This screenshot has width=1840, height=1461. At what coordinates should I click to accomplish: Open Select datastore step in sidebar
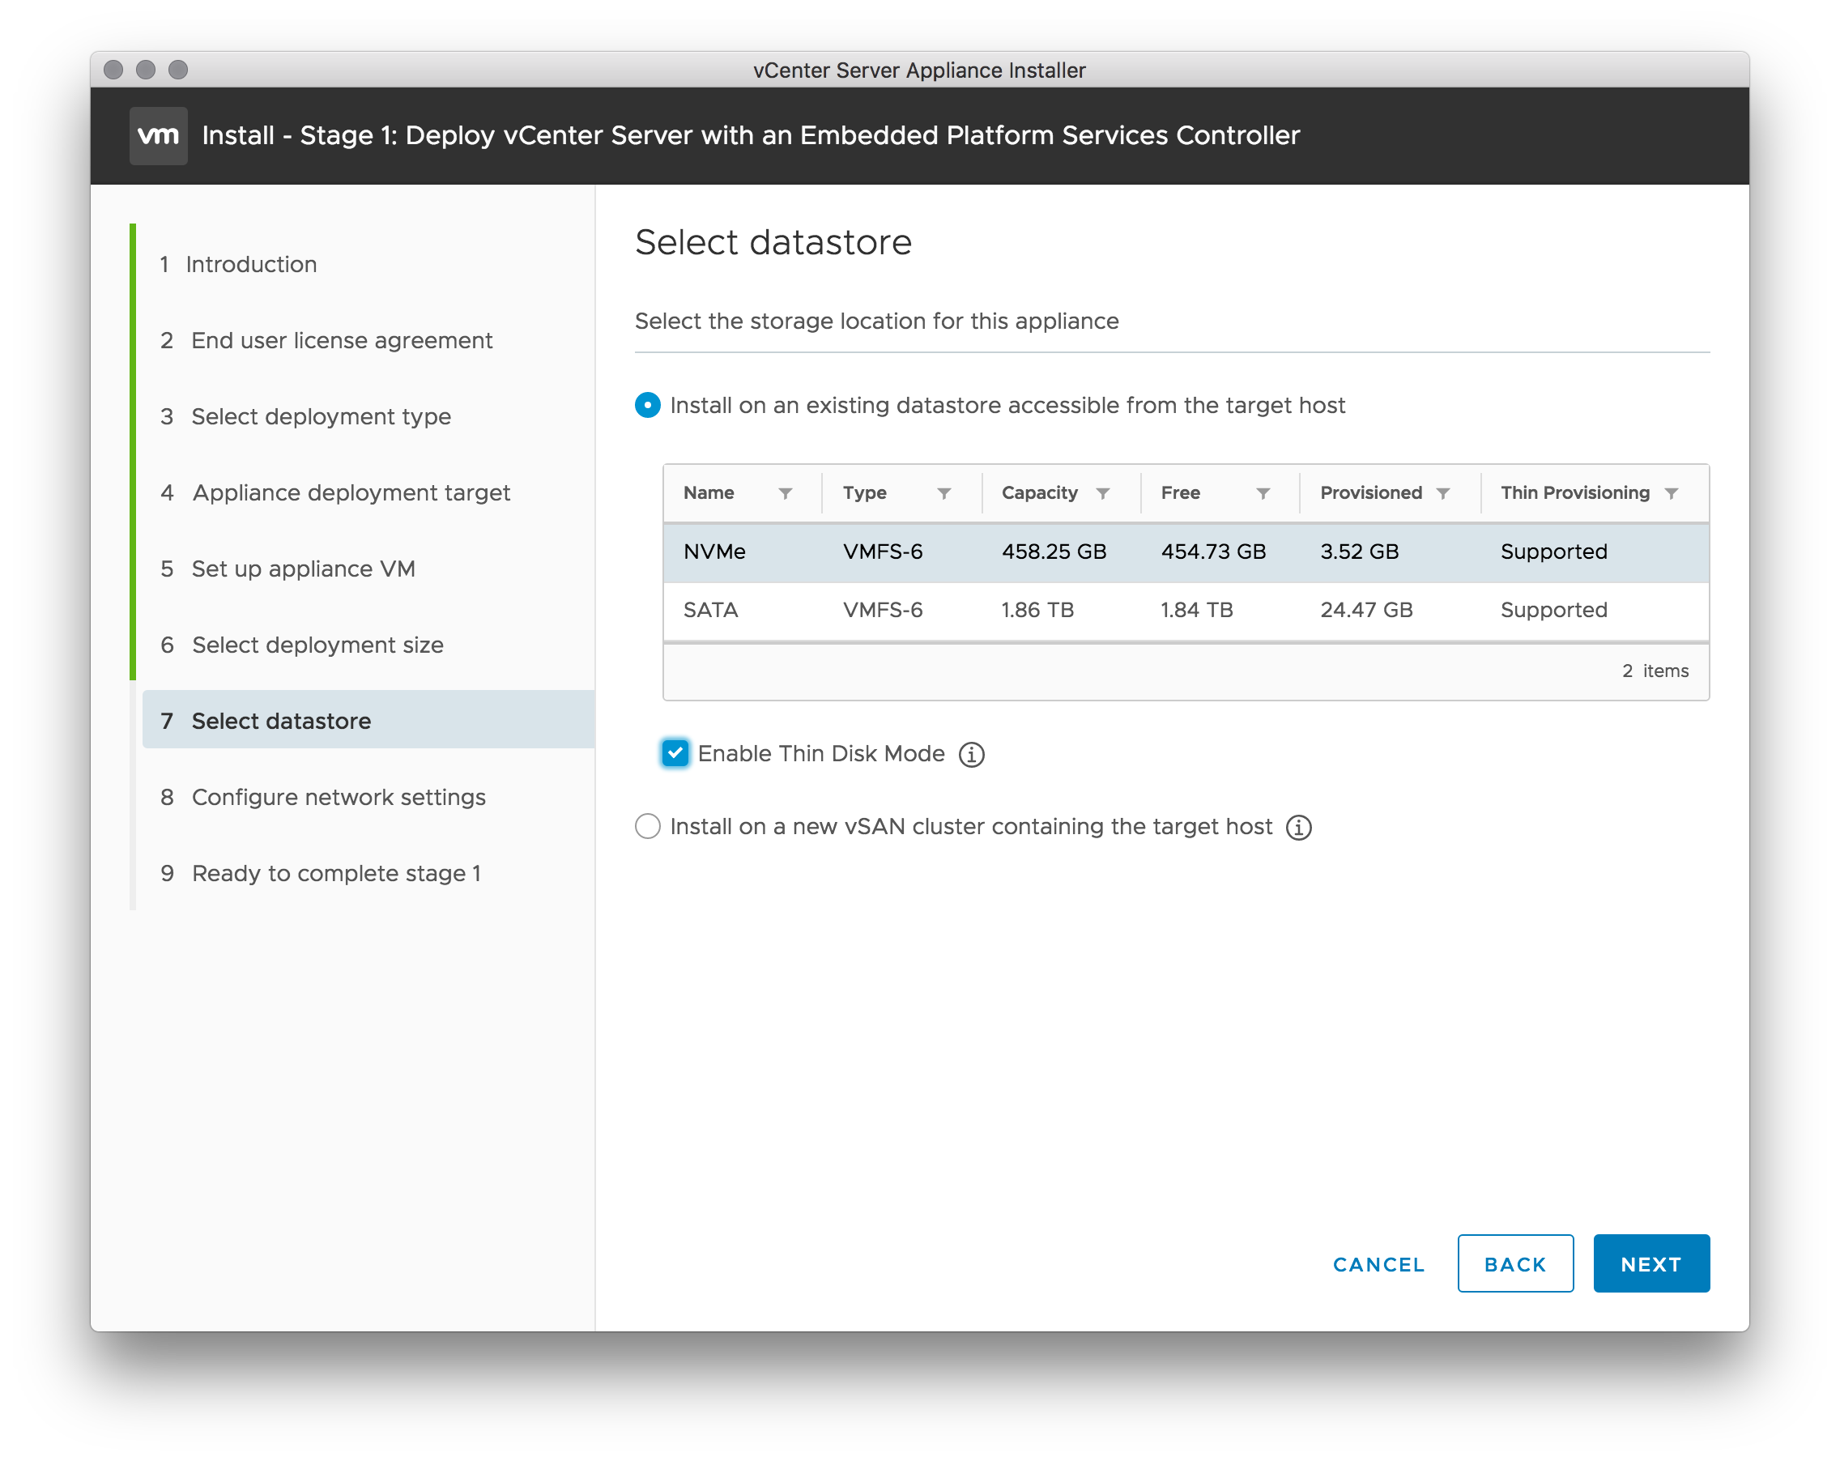point(368,720)
